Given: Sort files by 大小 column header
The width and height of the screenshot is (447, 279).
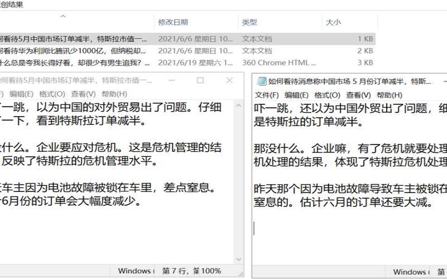Looking at the screenshot, I should pyautogui.click(x=333, y=22).
